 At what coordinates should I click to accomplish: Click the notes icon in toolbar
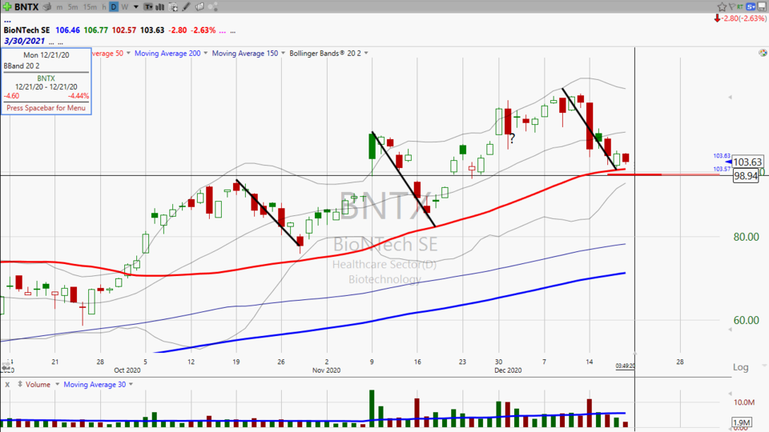(x=199, y=7)
